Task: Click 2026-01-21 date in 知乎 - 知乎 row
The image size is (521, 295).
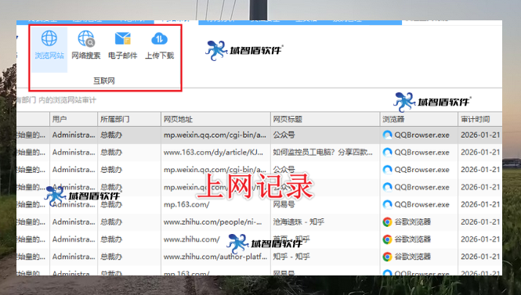Action: (x=480, y=257)
